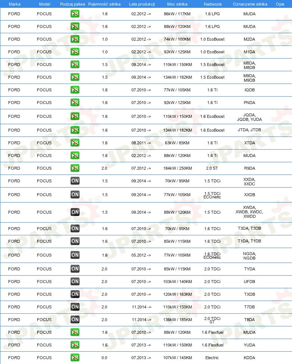292x364 pixels.
Task: Select the 2.0 TDCi ST cell
Action: tap(212, 320)
